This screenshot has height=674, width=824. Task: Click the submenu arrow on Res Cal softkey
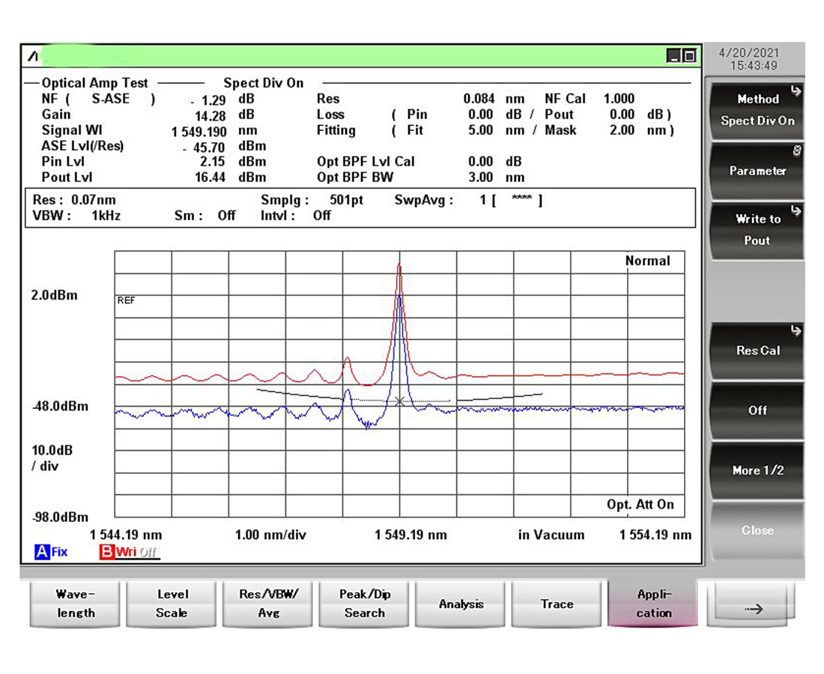click(x=796, y=330)
